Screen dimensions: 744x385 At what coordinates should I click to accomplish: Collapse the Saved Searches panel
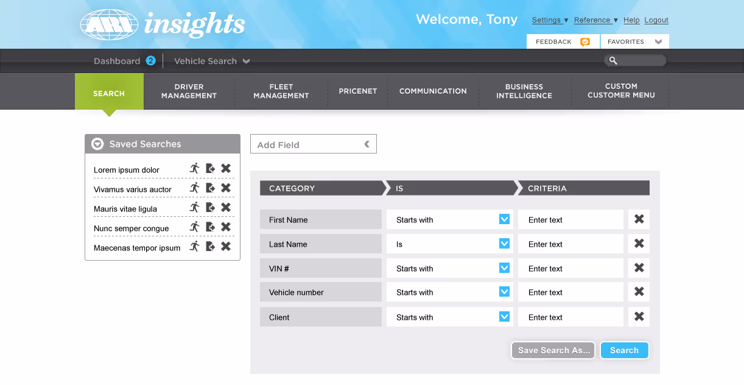[97, 144]
